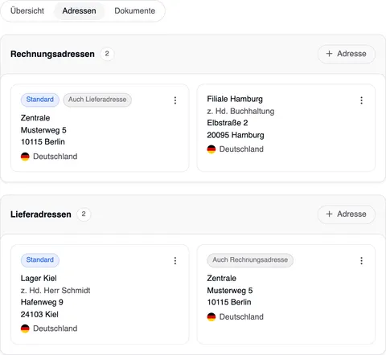
Task: Click the German flag in Zentrale delivery card
Action: [211, 317]
